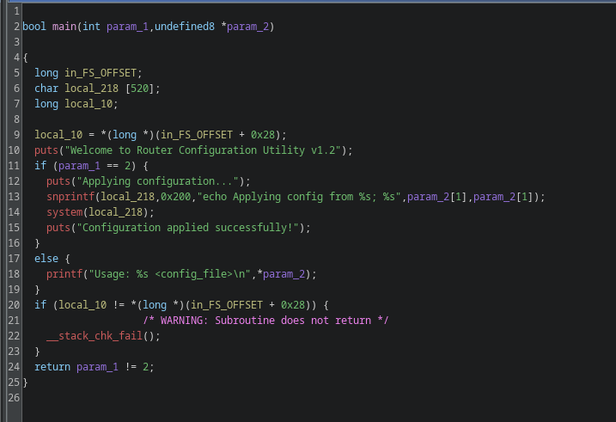Click the "Applying configuration..." string literal

[157, 181]
